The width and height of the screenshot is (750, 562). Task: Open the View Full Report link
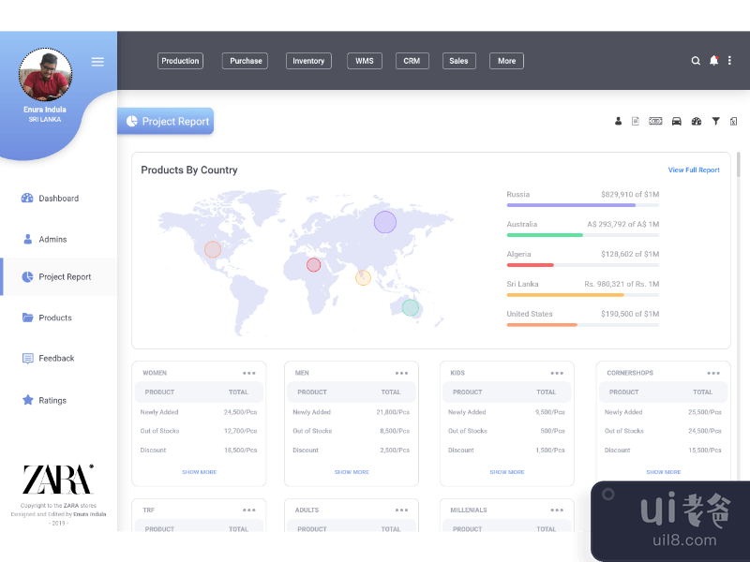(694, 170)
